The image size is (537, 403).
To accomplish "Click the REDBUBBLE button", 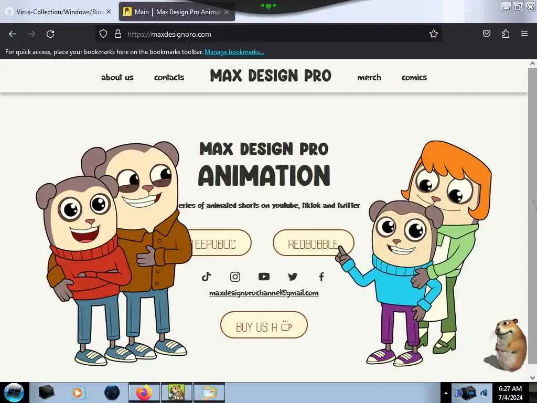I will (x=314, y=243).
